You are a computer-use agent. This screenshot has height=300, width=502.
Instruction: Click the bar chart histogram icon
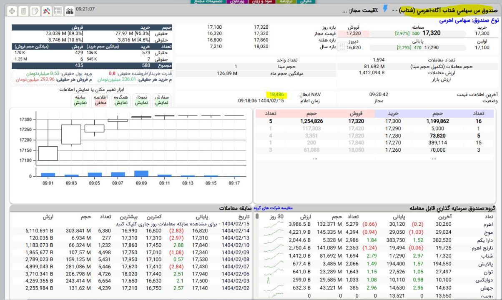[x=70, y=10]
